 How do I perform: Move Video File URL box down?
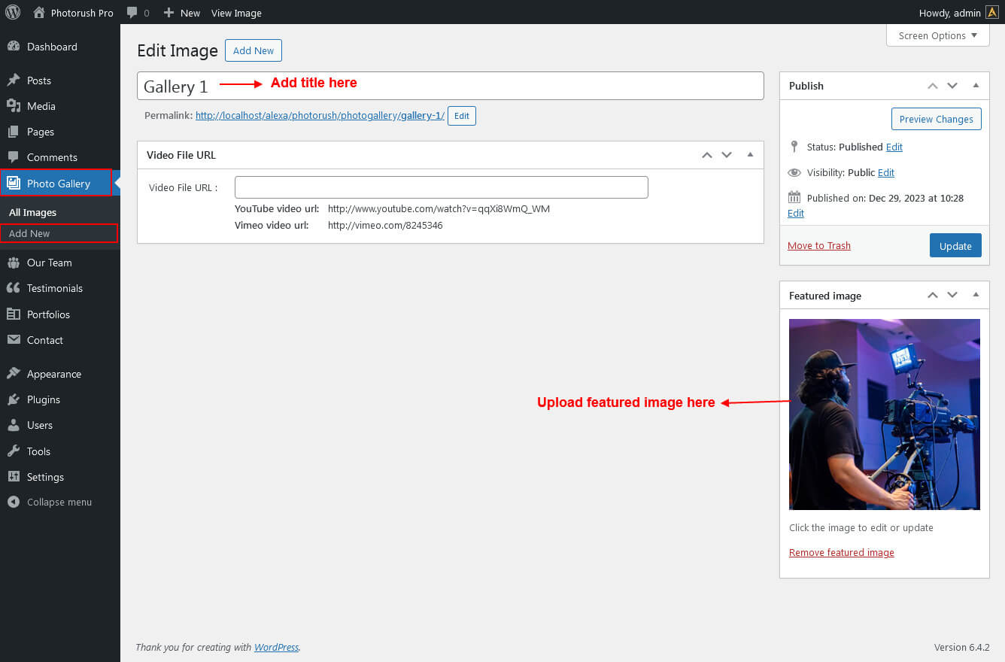pyautogui.click(x=727, y=155)
